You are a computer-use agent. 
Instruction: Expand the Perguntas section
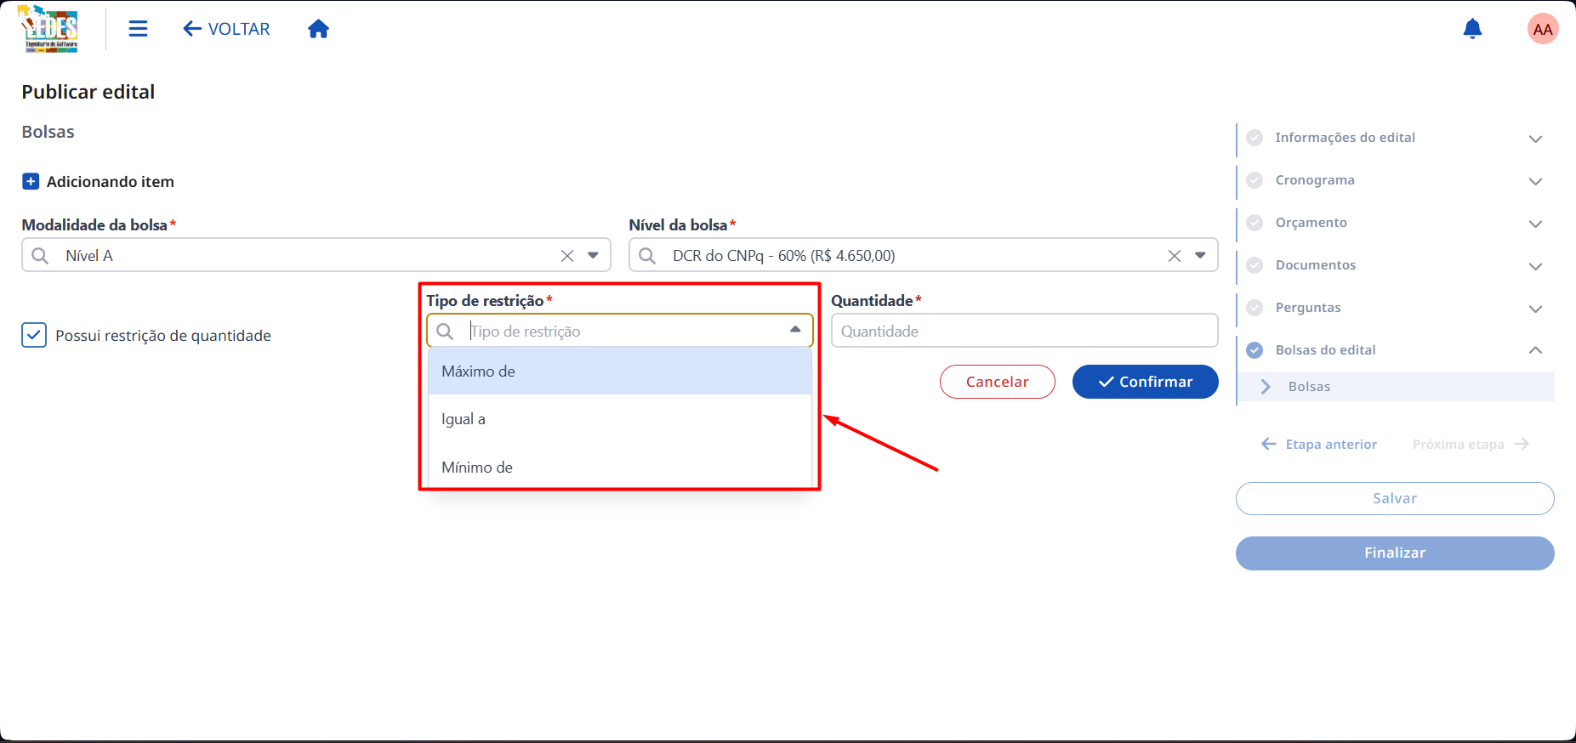tap(1535, 309)
